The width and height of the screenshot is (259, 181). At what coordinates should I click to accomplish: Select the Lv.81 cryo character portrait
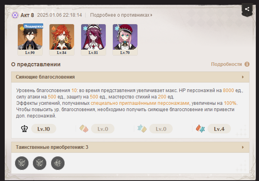[x=93, y=39]
